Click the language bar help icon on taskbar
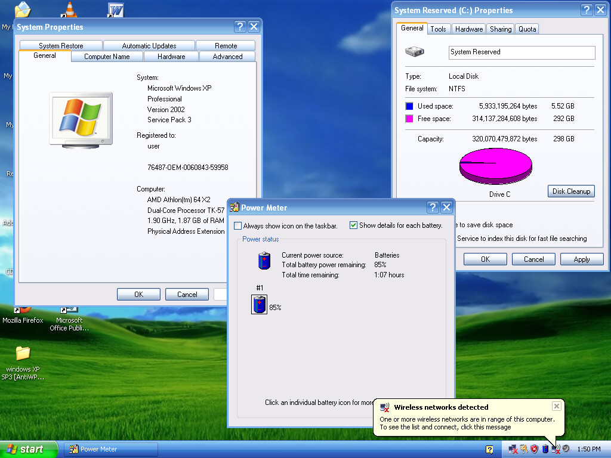 tap(489, 450)
